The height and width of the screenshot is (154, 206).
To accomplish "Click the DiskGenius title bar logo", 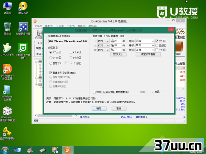I will [35, 21].
